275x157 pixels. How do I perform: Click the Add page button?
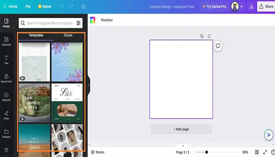coord(181,129)
